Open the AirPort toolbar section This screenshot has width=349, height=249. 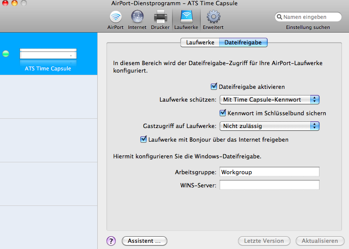click(115, 18)
